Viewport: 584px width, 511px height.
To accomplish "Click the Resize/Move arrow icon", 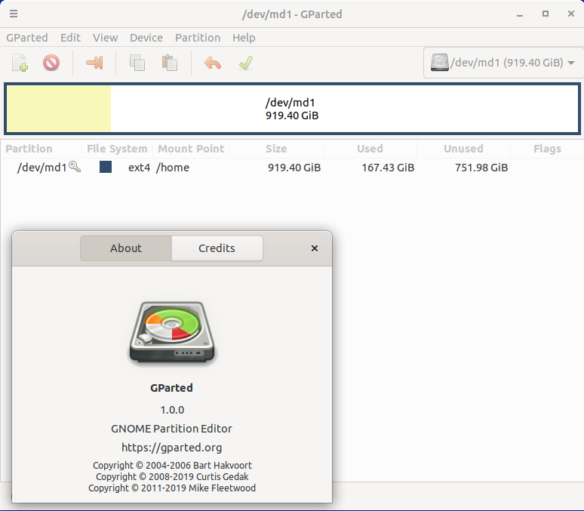I will point(94,63).
